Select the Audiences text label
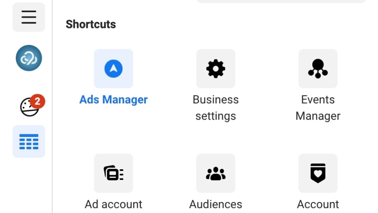 click(215, 204)
